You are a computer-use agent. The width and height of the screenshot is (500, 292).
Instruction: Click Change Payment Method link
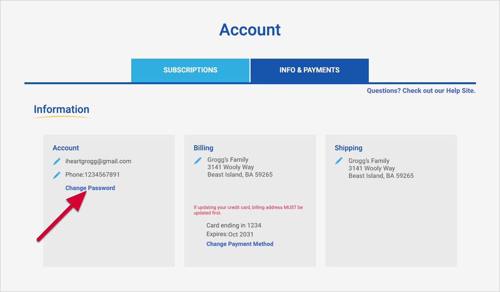(240, 244)
